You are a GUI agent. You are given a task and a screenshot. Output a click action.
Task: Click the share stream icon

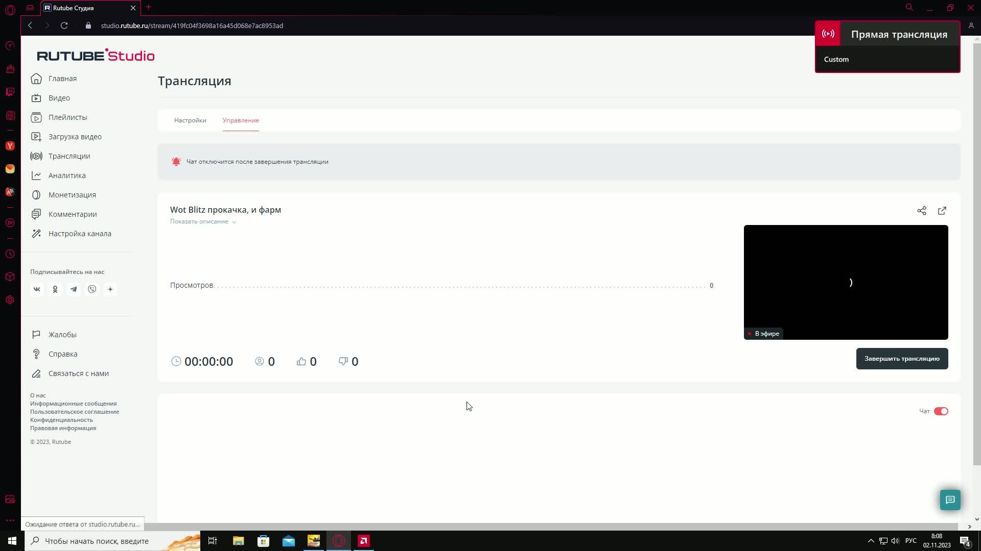coord(921,211)
